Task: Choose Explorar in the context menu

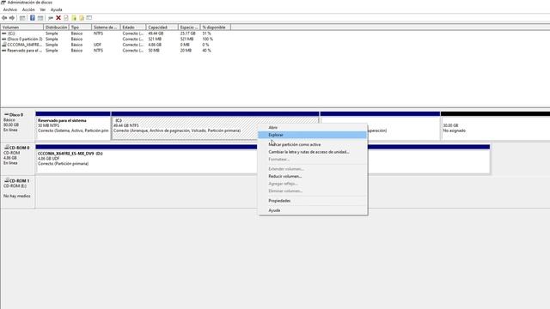Action: pos(313,135)
